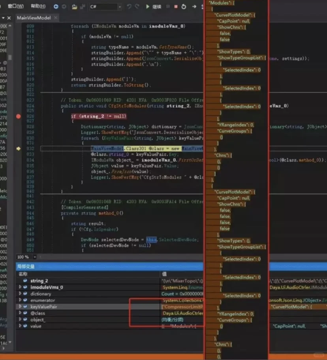The width and height of the screenshot is (327, 360).
Task: Toggle the red breakpoint on line 826
Action: 19,116
